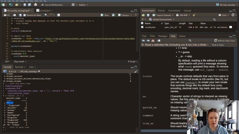Image resolution: width=239 pixels, height=134 pixels.
Task: Open the code tools magic wand
Action: click(51, 15)
